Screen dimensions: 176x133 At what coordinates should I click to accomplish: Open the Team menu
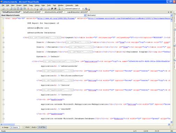tap(31, 5)
